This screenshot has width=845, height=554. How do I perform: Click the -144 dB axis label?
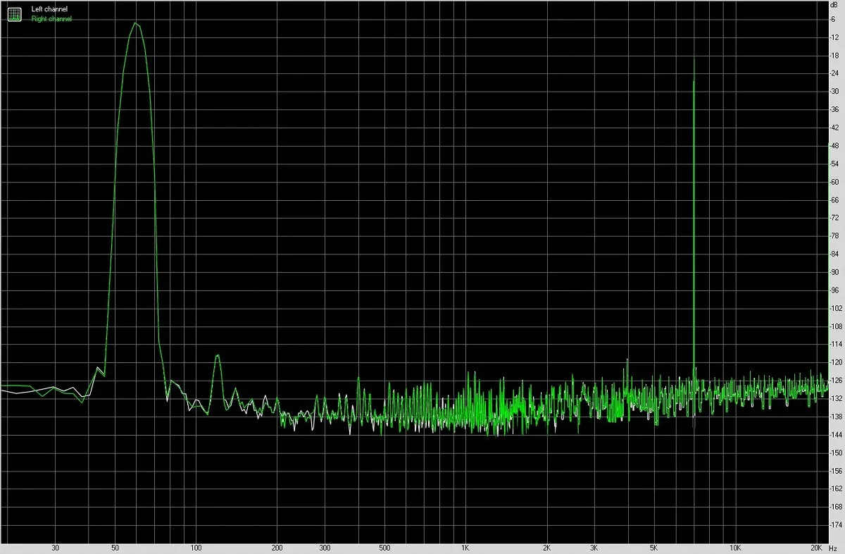coord(837,435)
